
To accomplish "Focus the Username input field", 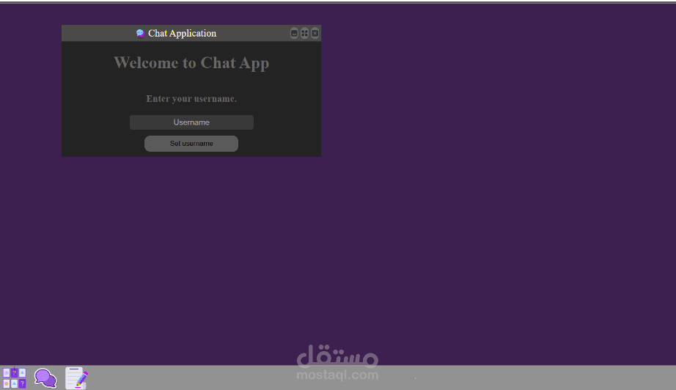I will coord(191,122).
